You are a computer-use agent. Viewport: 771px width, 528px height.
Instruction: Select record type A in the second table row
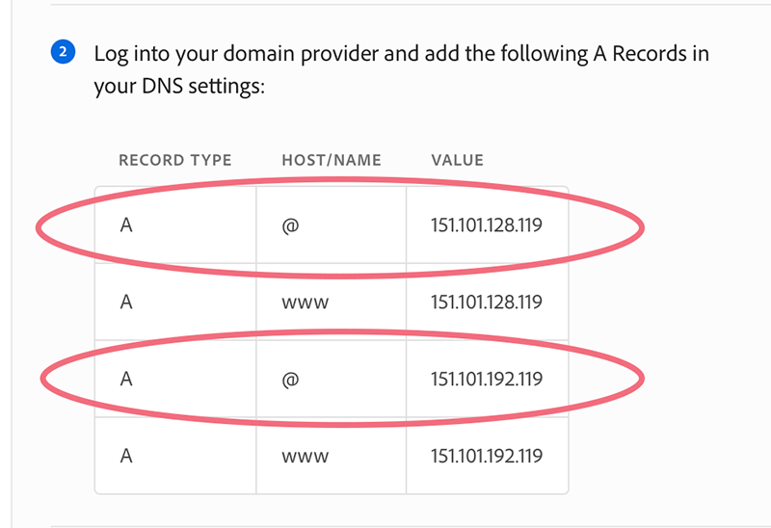point(125,303)
